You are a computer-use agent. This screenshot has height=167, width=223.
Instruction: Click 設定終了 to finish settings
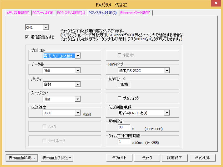[x=174, y=158]
